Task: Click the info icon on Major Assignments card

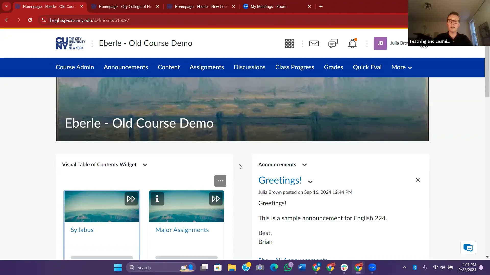Action: point(157,199)
